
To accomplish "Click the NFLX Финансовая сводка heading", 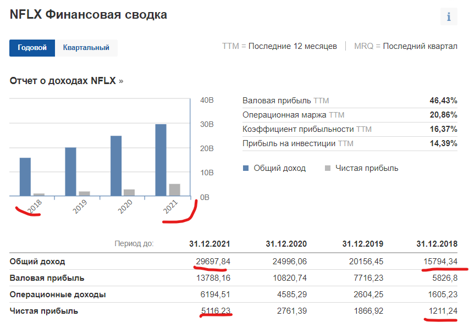I will (x=88, y=14).
